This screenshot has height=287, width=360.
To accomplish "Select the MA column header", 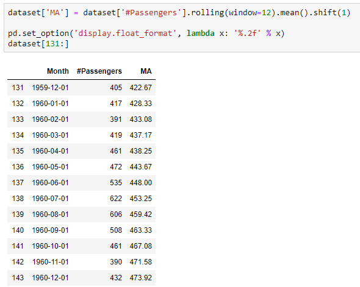I will click(146, 71).
